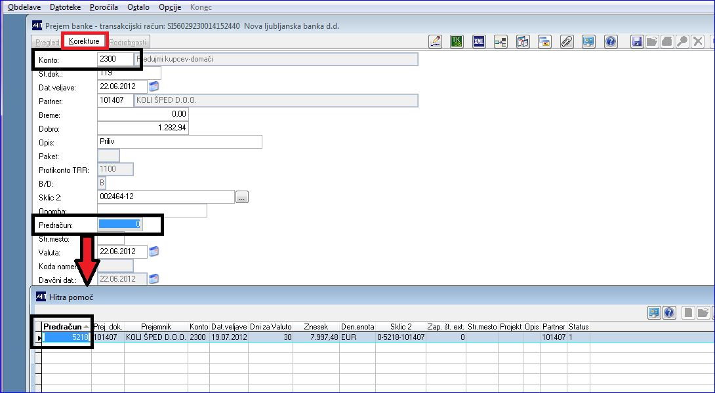Click the paperclip attachment icon

[x=566, y=41]
